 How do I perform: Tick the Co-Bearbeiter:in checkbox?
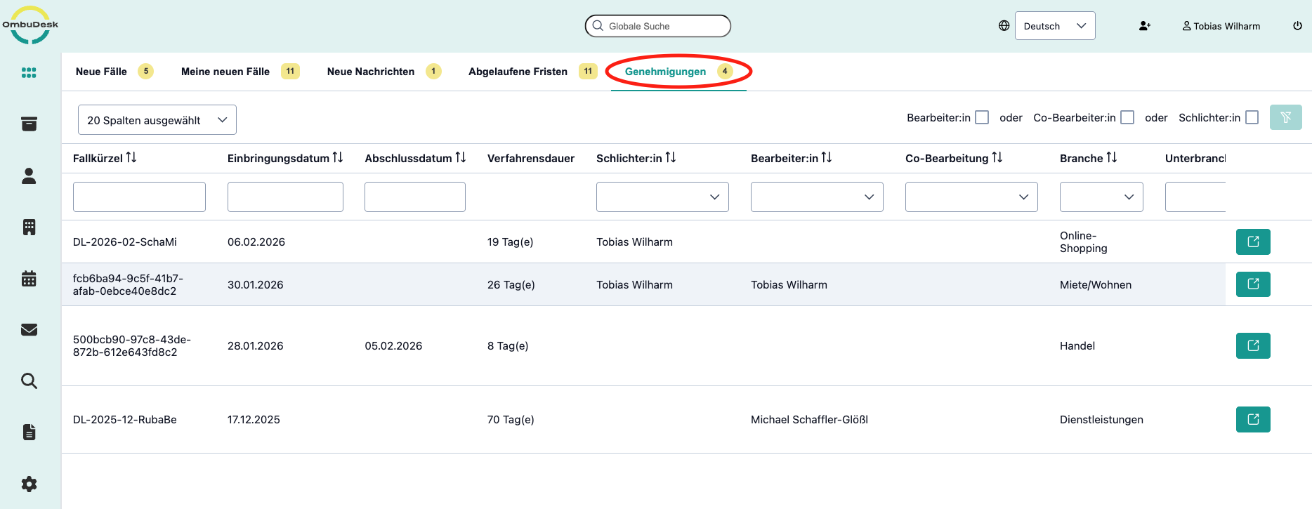[x=1127, y=117]
